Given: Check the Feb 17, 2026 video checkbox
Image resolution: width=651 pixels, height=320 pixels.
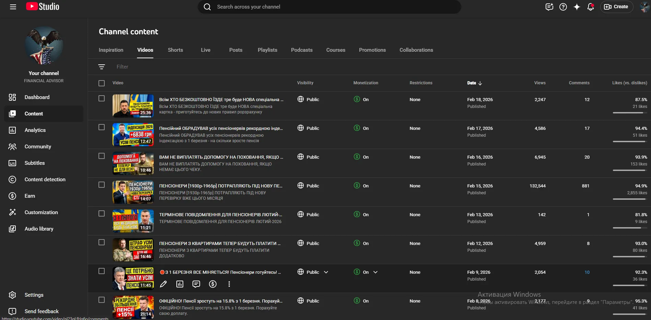Looking at the screenshot, I should [102, 127].
